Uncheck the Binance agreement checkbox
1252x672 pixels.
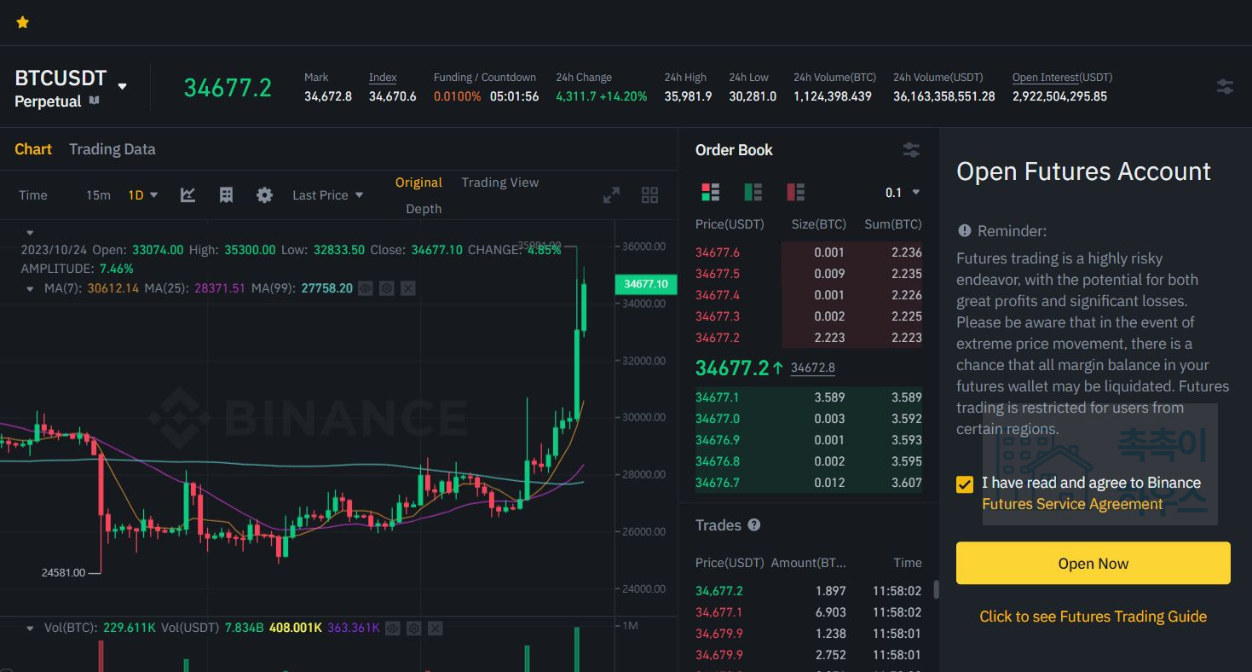pos(965,484)
